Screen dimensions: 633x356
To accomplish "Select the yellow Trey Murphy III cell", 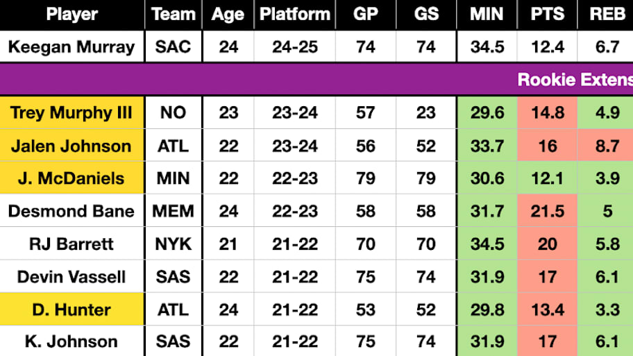I will pyautogui.click(x=72, y=112).
